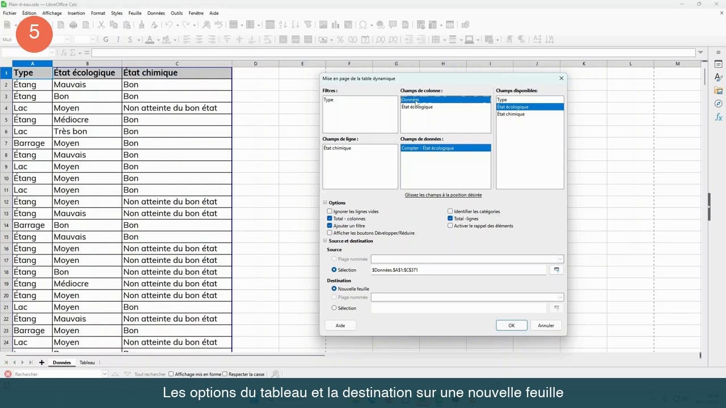Click the Sort Descending icon
This screenshot has width=726, height=408.
pyautogui.click(x=295, y=25)
